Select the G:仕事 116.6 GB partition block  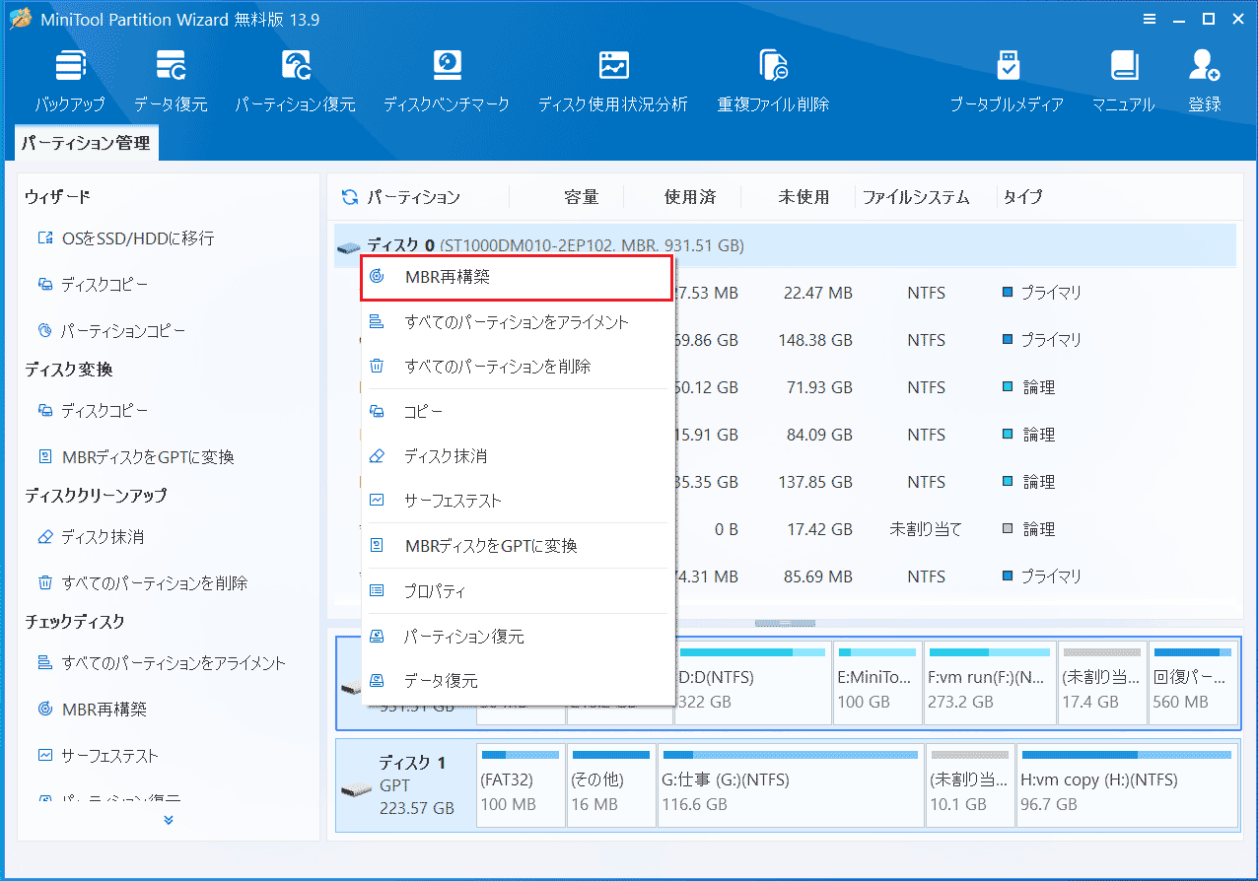pos(790,784)
